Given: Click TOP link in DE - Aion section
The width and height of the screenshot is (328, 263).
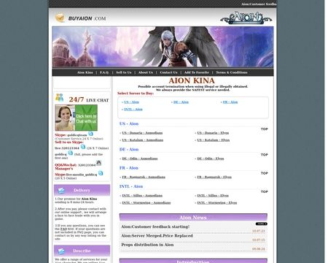Looking at the screenshot, I should 265,155.
